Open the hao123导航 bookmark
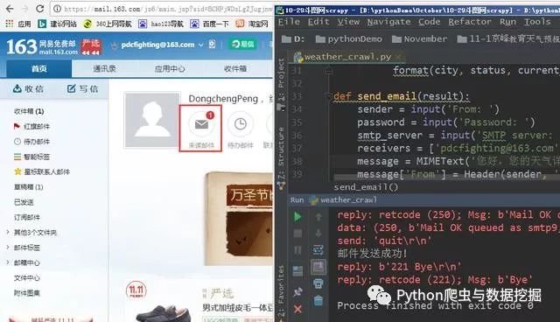The image size is (560, 322). 161,24
